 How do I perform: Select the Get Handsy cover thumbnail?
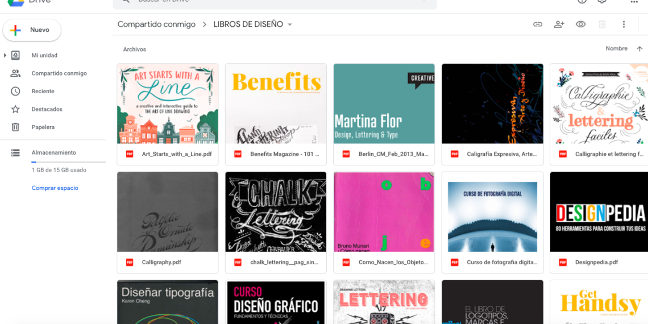[x=599, y=302]
